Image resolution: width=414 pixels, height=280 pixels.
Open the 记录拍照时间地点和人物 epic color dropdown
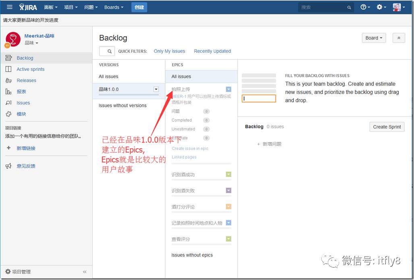(228, 223)
